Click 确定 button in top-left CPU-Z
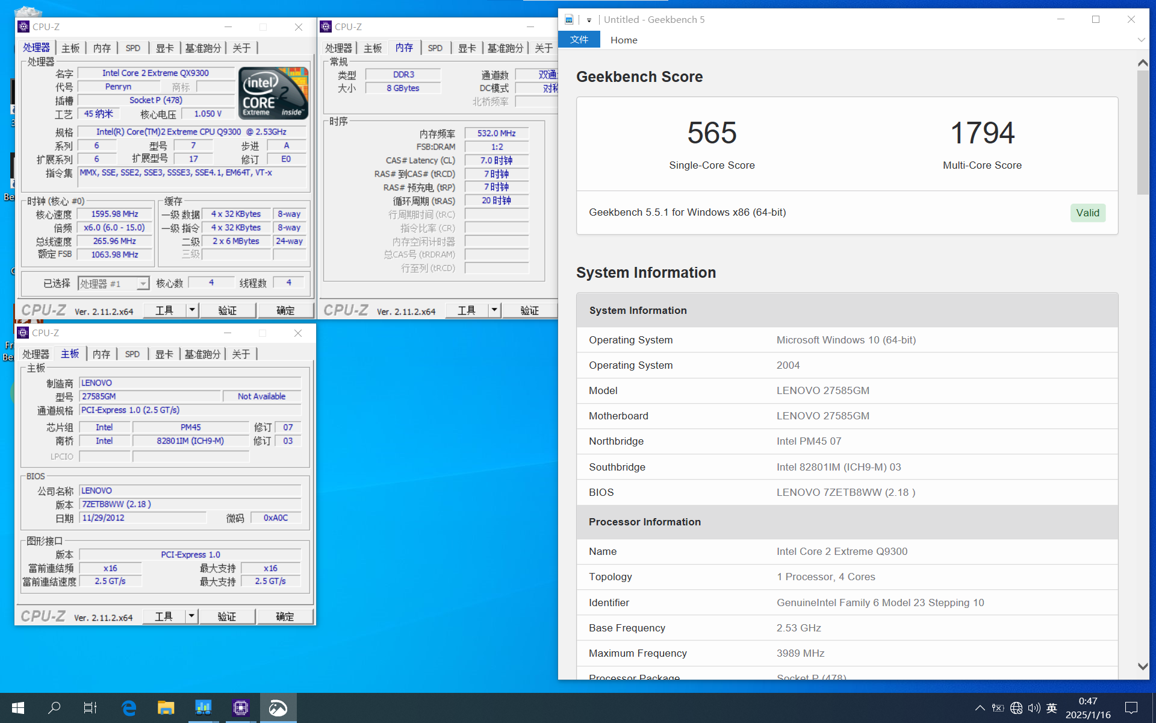The image size is (1156, 723). click(285, 310)
